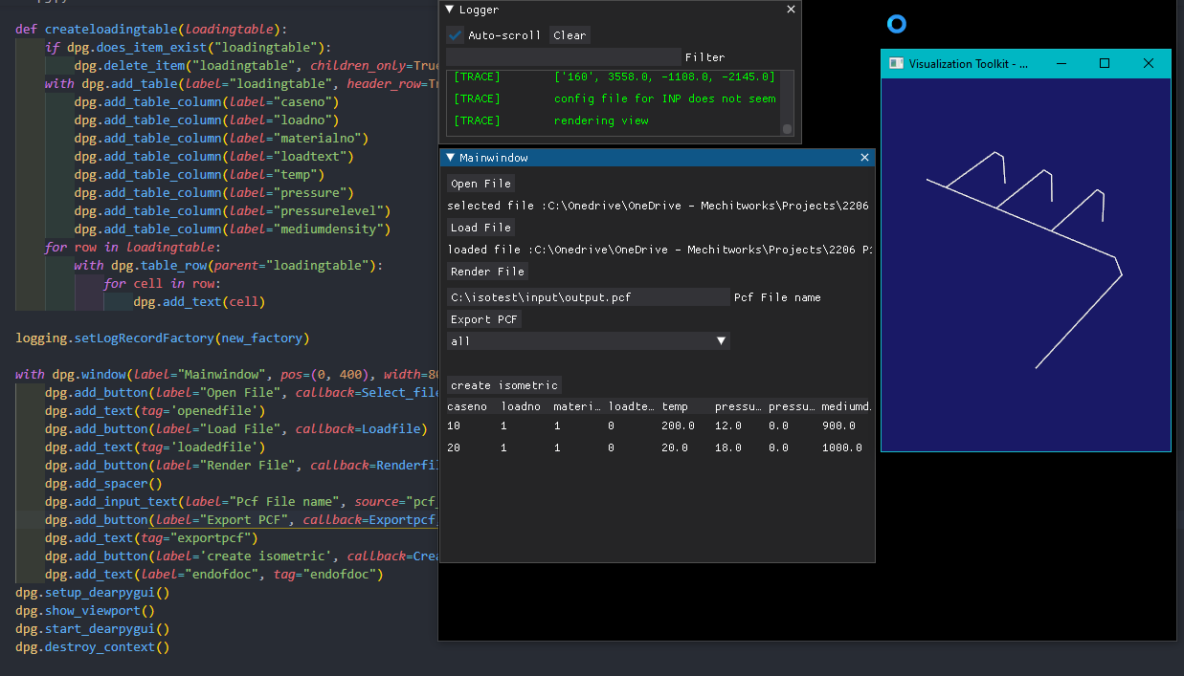Click temp cell value 200.0
The image size is (1184, 676).
(x=678, y=425)
